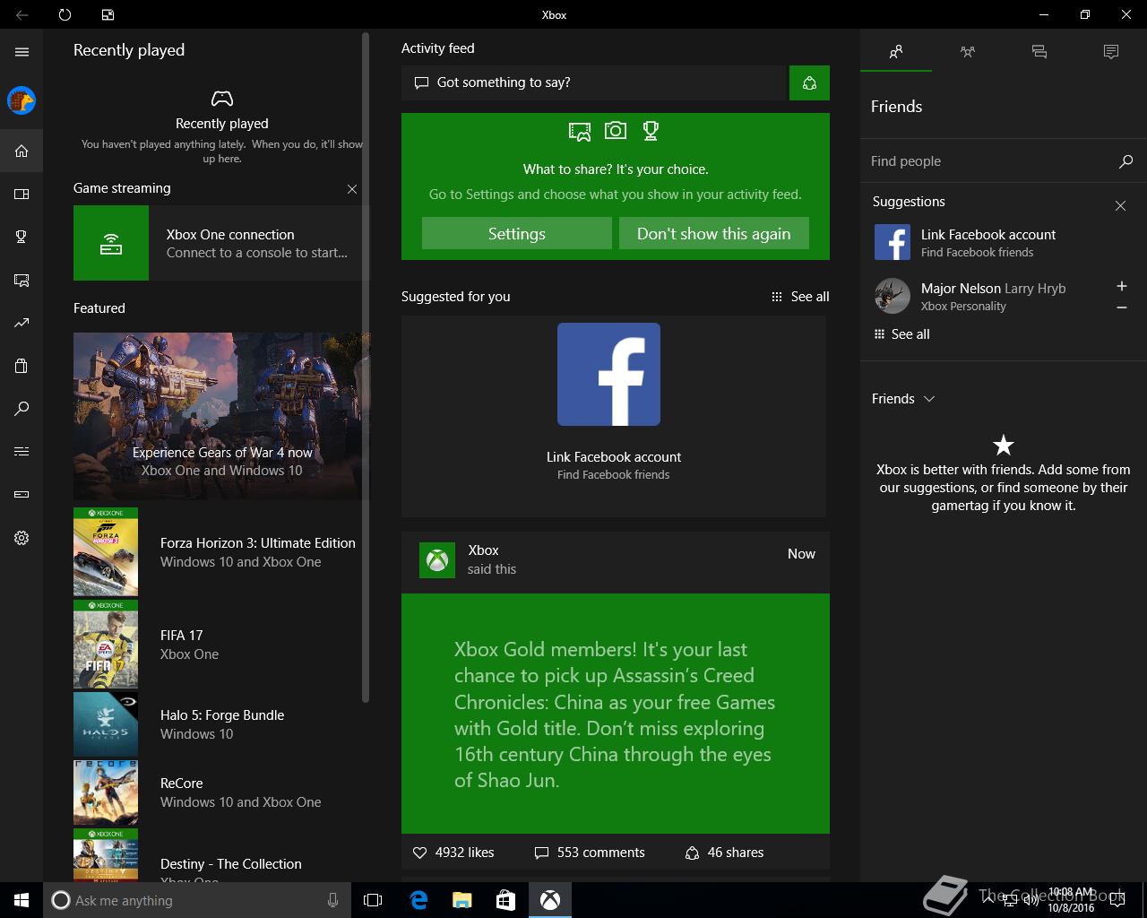Click Cortana Ask me anything box
This screenshot has height=918, width=1147.
click(x=197, y=900)
